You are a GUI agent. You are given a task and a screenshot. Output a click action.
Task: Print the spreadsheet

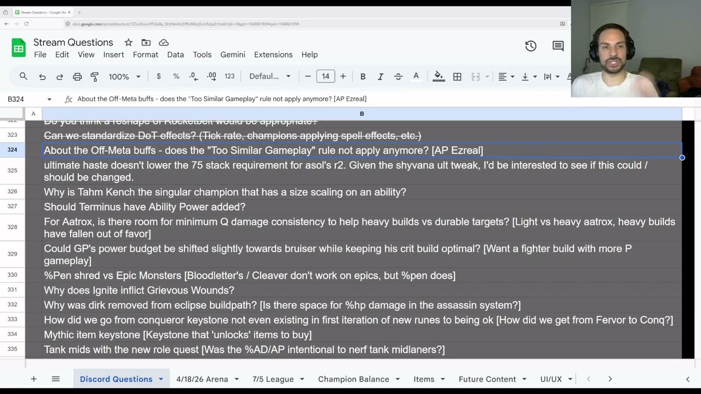pos(77,77)
